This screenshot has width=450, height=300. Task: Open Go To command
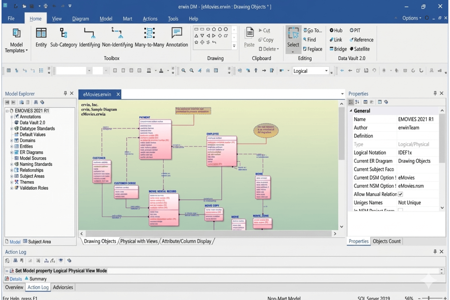point(313,30)
